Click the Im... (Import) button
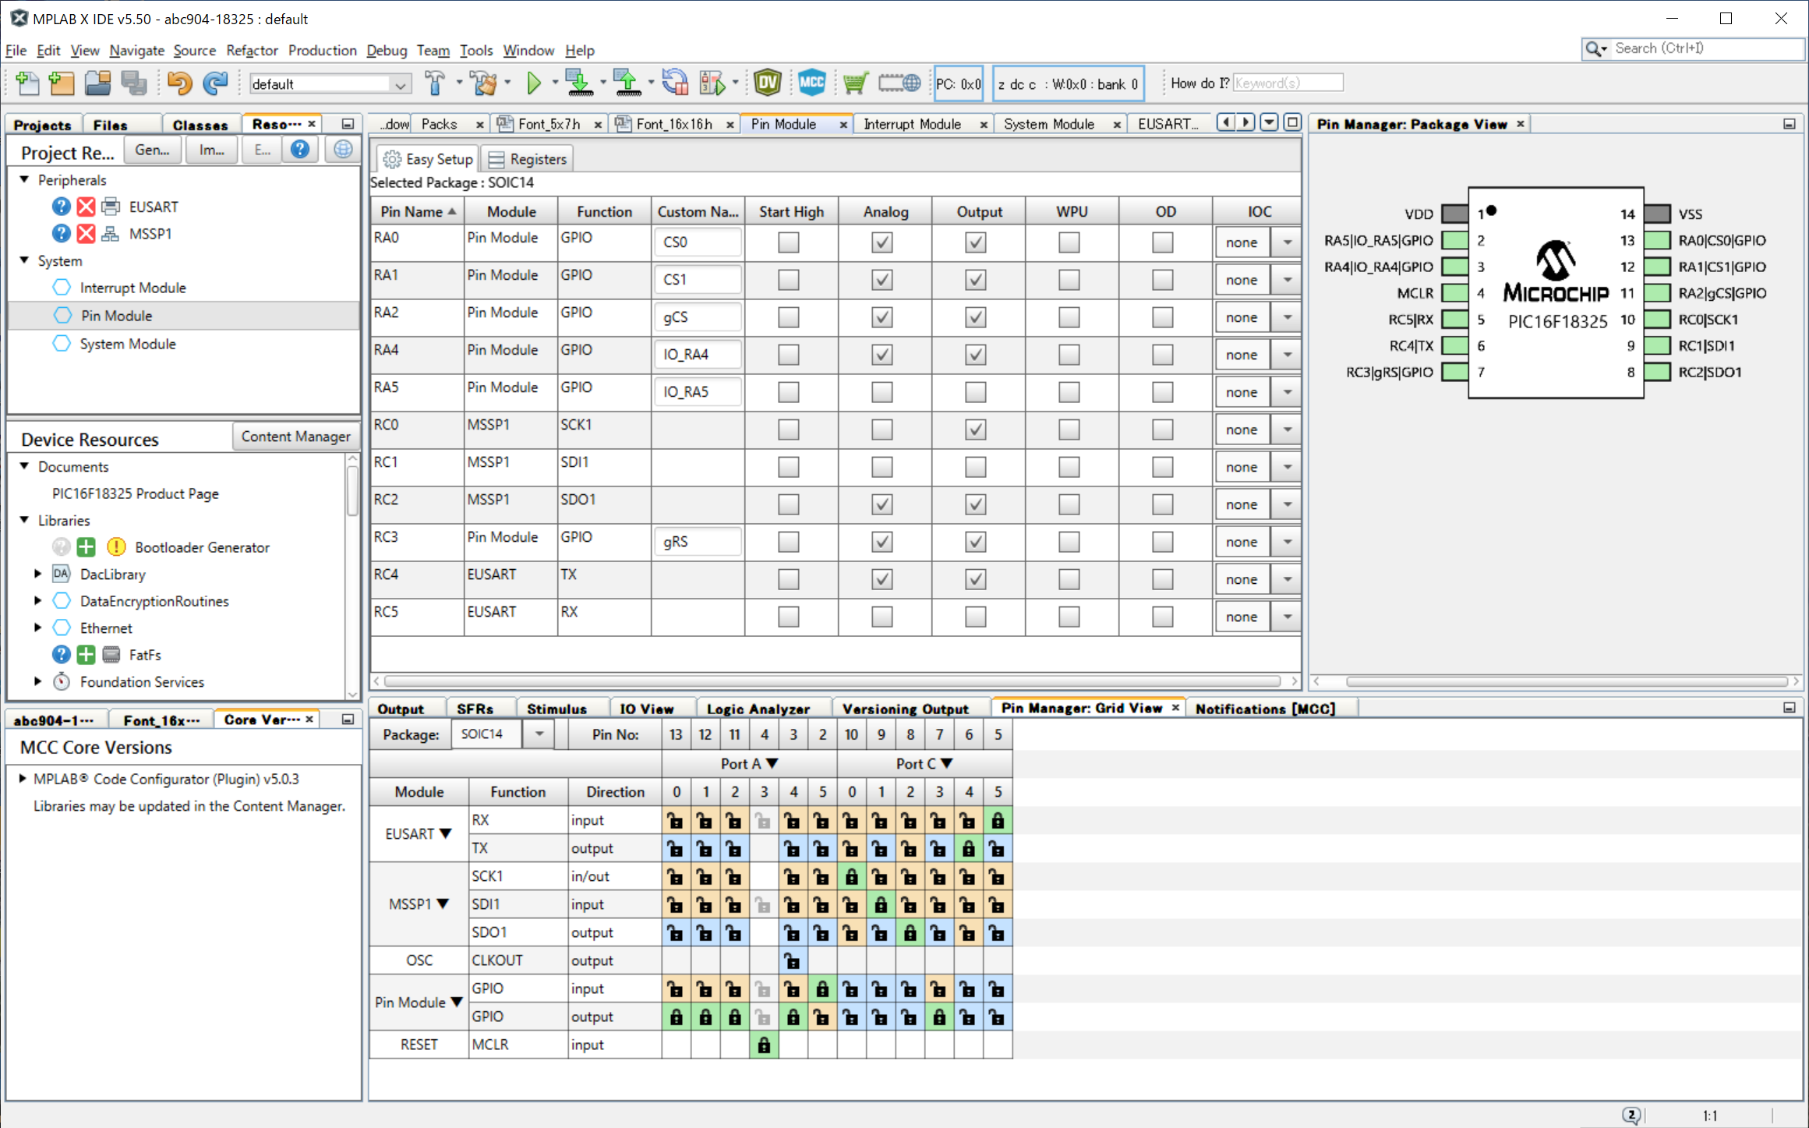This screenshot has width=1809, height=1128. point(211,150)
